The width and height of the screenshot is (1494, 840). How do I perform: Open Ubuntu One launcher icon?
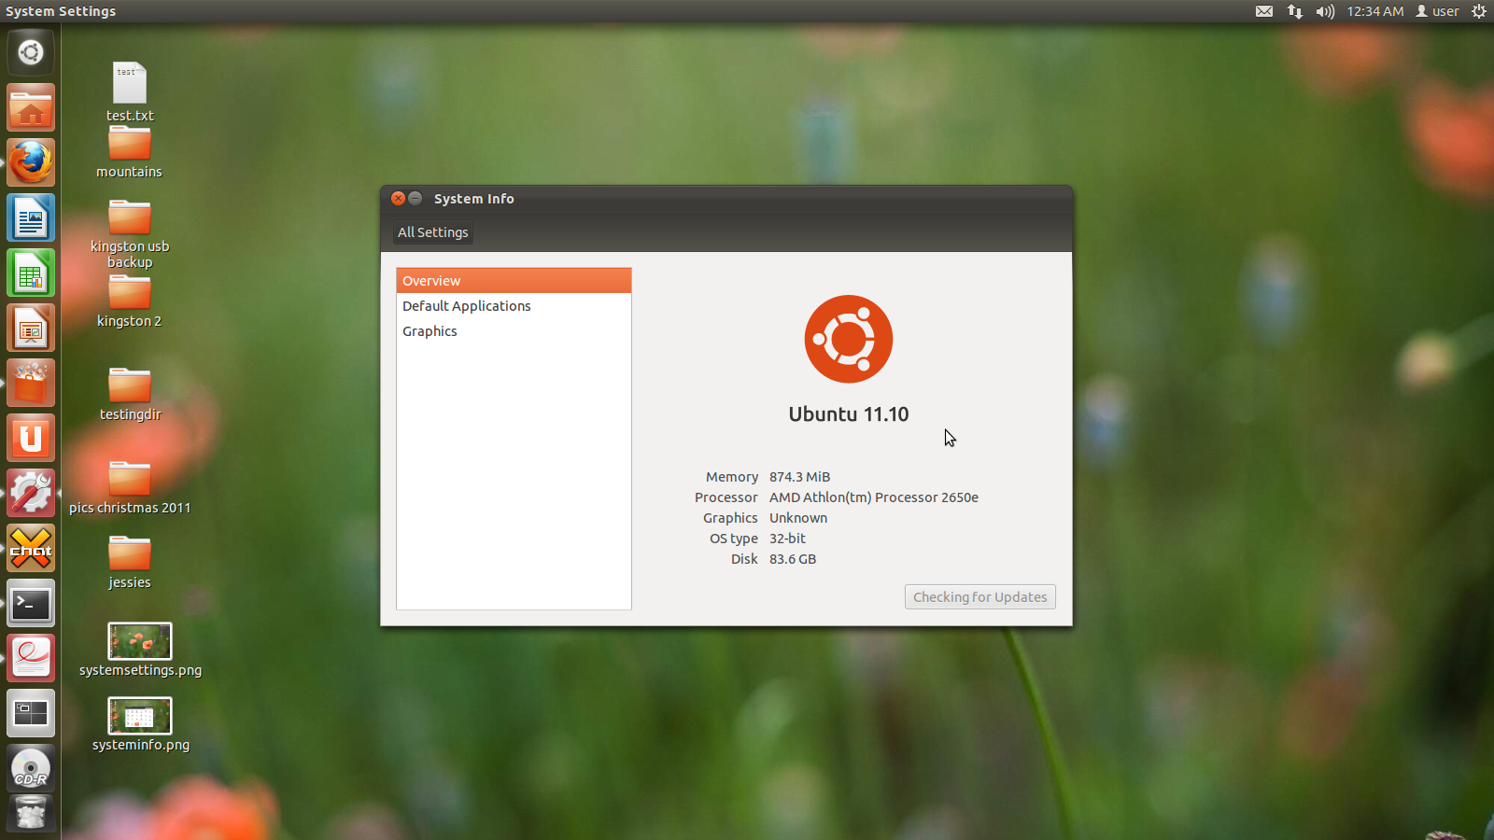pos(31,439)
